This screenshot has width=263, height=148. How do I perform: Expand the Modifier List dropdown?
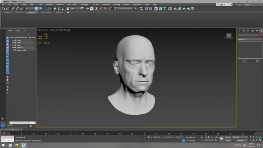250,39
